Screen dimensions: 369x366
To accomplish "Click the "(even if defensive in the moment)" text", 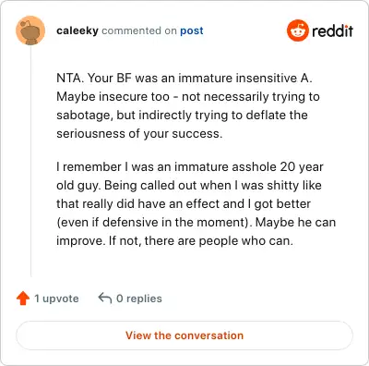I will (x=154, y=223).
